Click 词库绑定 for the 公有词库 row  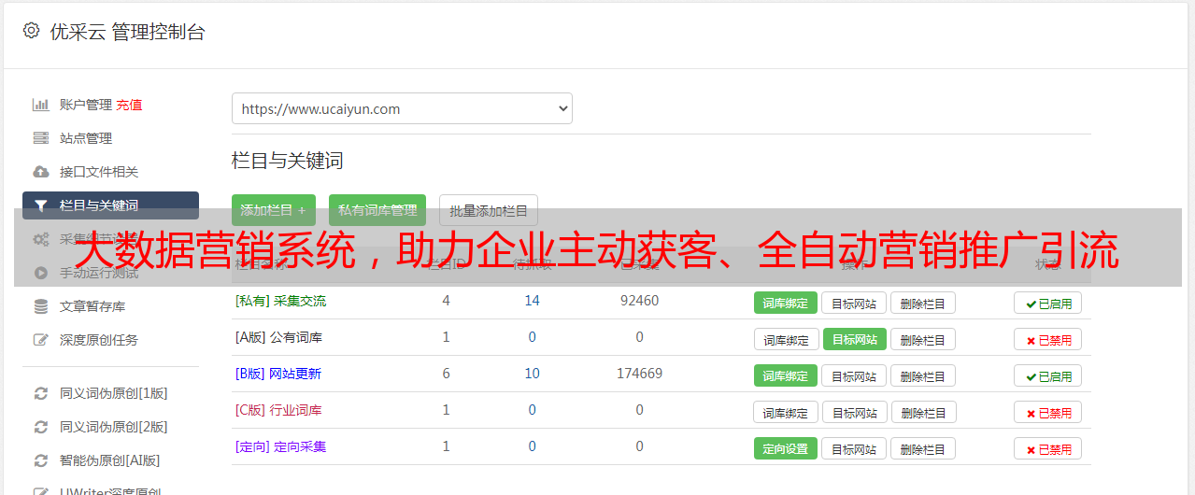787,339
